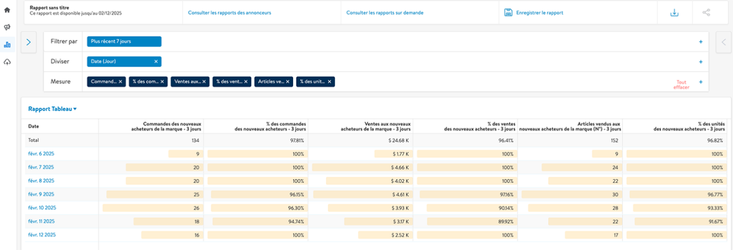Remove the 'Command...' measure chip

tap(120, 82)
